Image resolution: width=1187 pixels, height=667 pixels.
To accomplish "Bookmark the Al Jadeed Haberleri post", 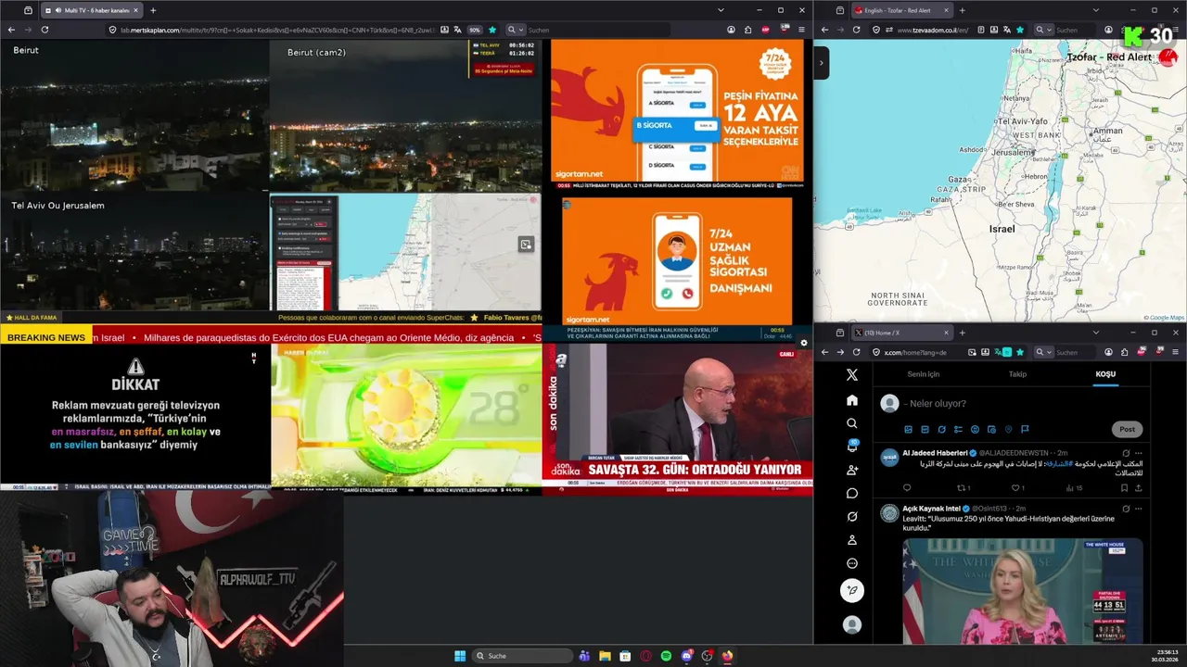I will pos(1124,487).
